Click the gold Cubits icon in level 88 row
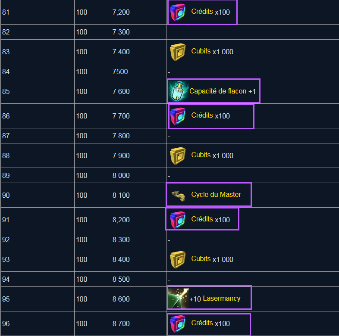The height and width of the screenshot is (336, 339). click(177, 156)
